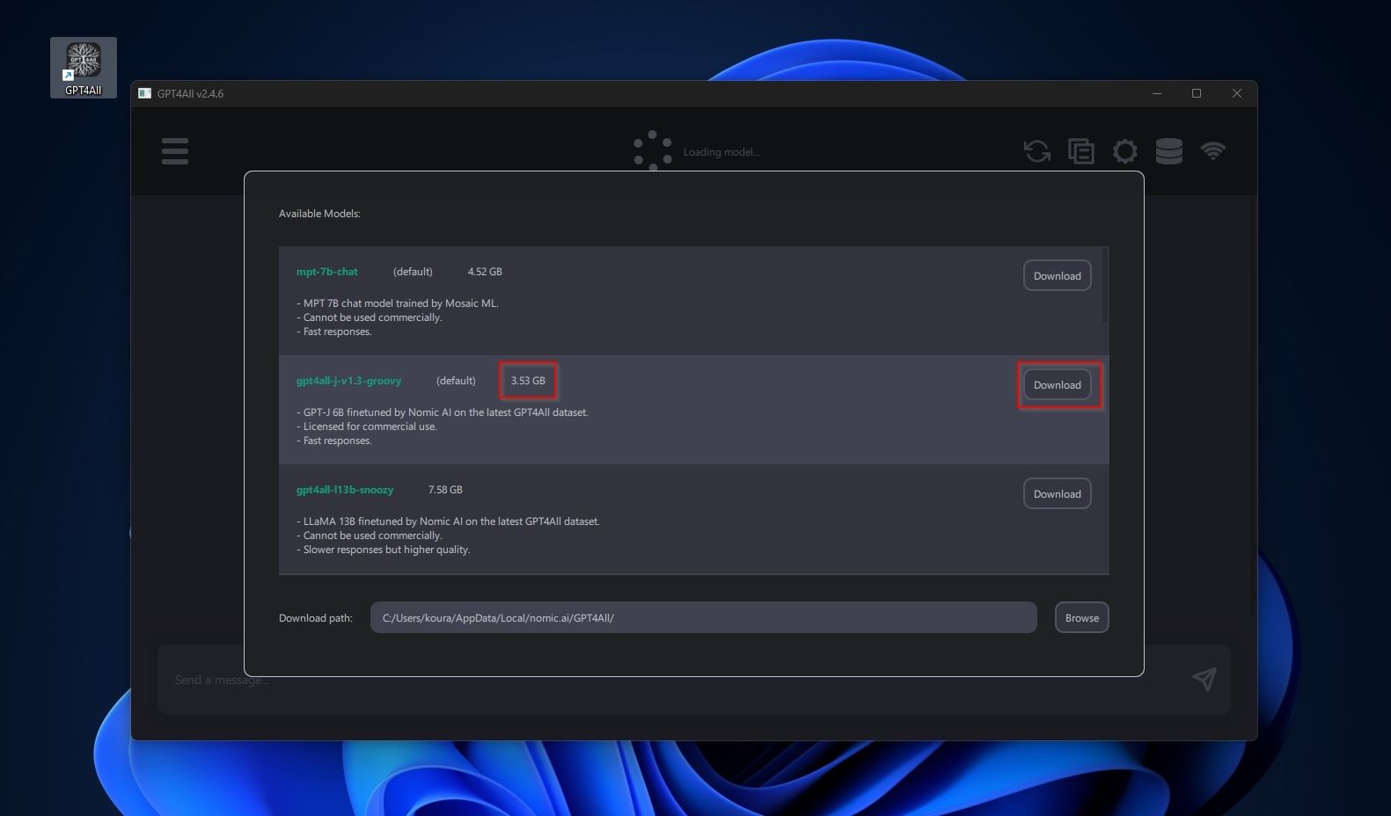Screen dimensions: 1391x816
Task: Download the gpt4all-j-v1.3-groovy model
Action: [x=1057, y=385]
